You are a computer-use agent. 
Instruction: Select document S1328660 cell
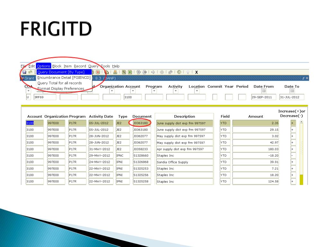pyautogui.click(x=142, y=155)
